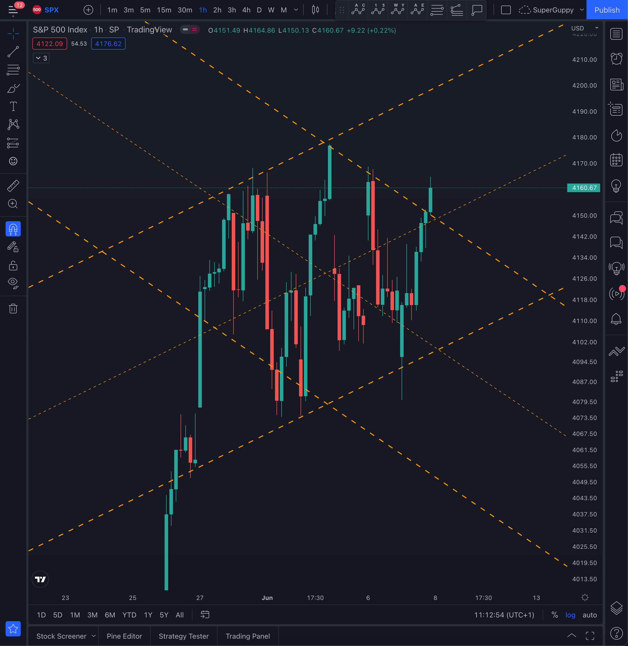Open the Economic Calendar panel icon
This screenshot has height=646, width=628.
[616, 160]
